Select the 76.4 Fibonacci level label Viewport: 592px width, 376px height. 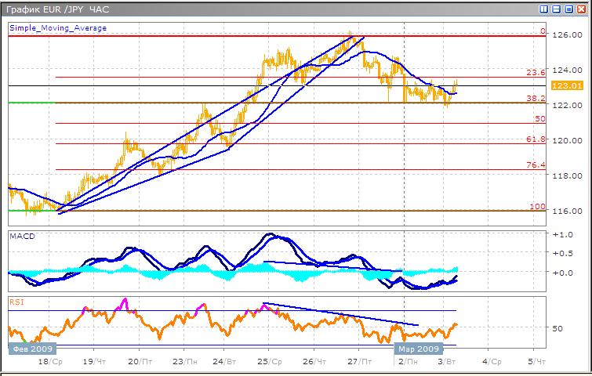[x=535, y=165]
